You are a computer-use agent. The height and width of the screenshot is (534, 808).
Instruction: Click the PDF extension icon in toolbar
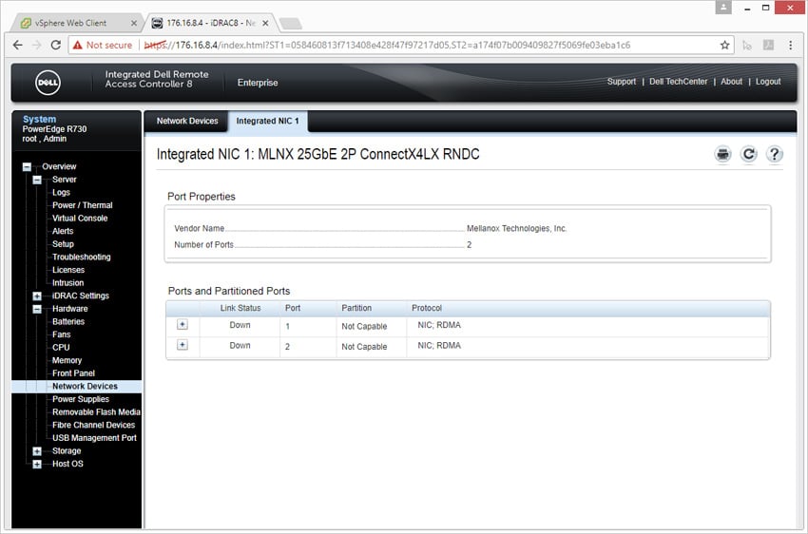[x=768, y=45]
